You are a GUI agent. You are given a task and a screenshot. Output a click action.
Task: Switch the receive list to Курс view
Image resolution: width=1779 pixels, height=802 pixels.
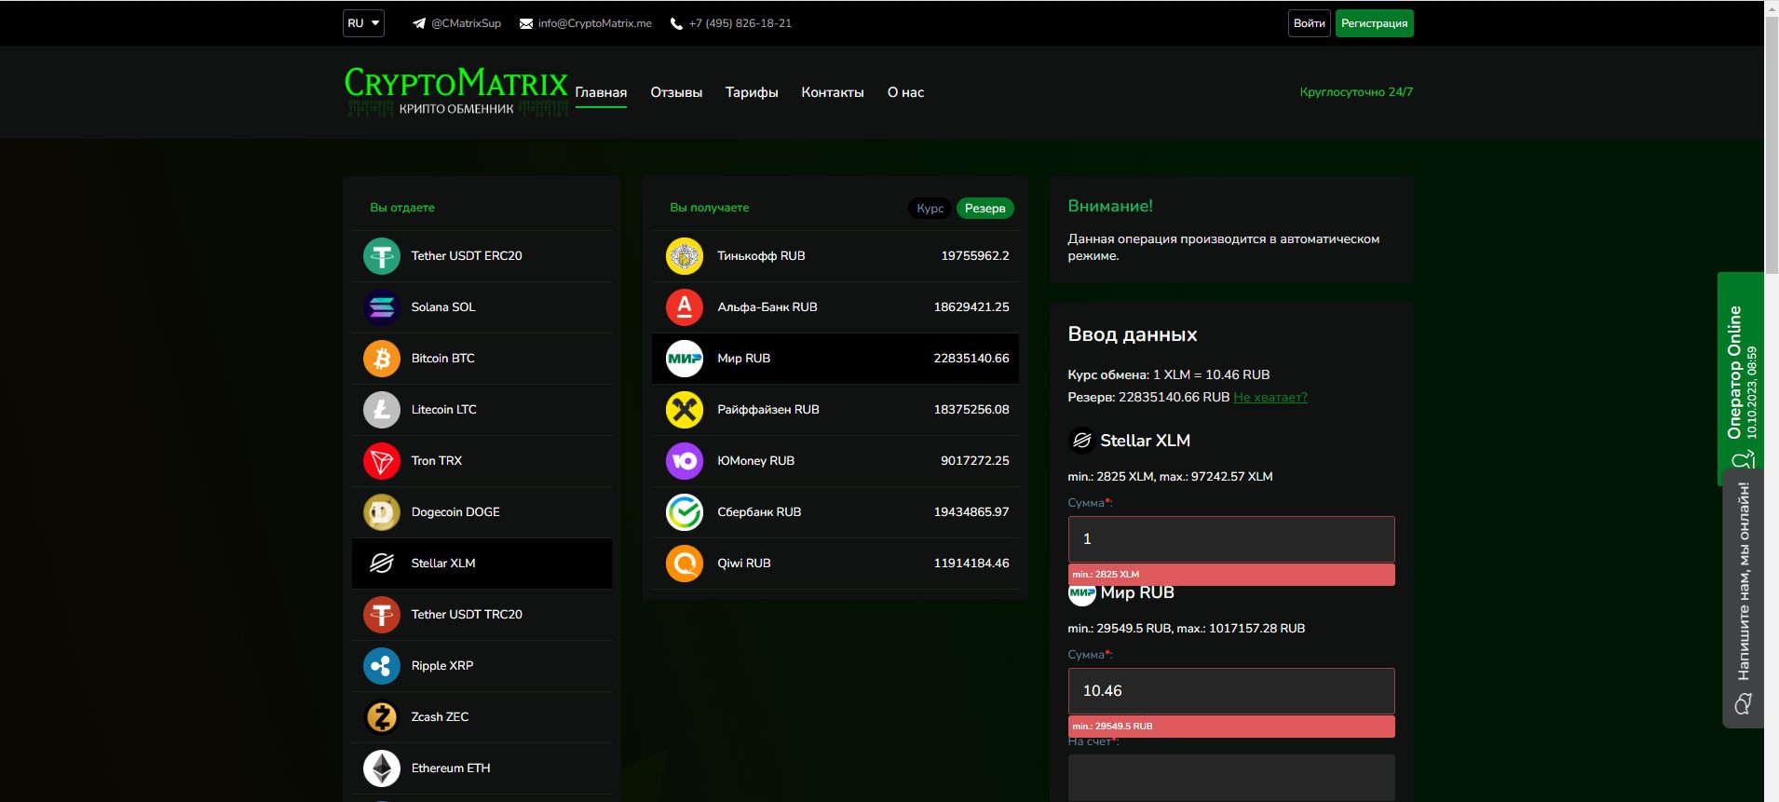(930, 209)
